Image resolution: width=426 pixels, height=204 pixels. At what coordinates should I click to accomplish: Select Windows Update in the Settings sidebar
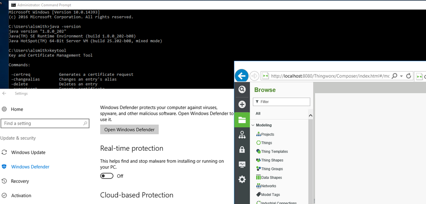(x=28, y=152)
